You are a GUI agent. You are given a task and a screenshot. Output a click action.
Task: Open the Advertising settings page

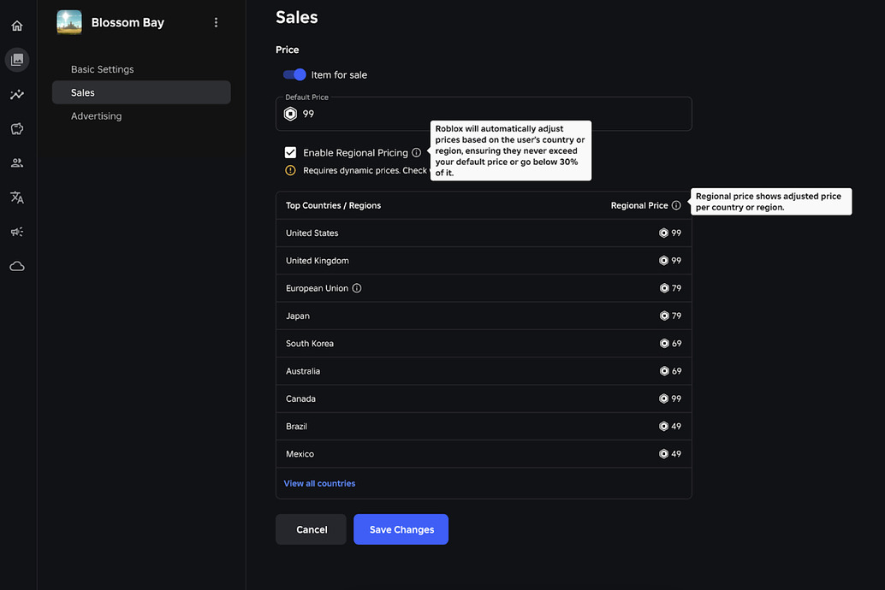tap(96, 115)
